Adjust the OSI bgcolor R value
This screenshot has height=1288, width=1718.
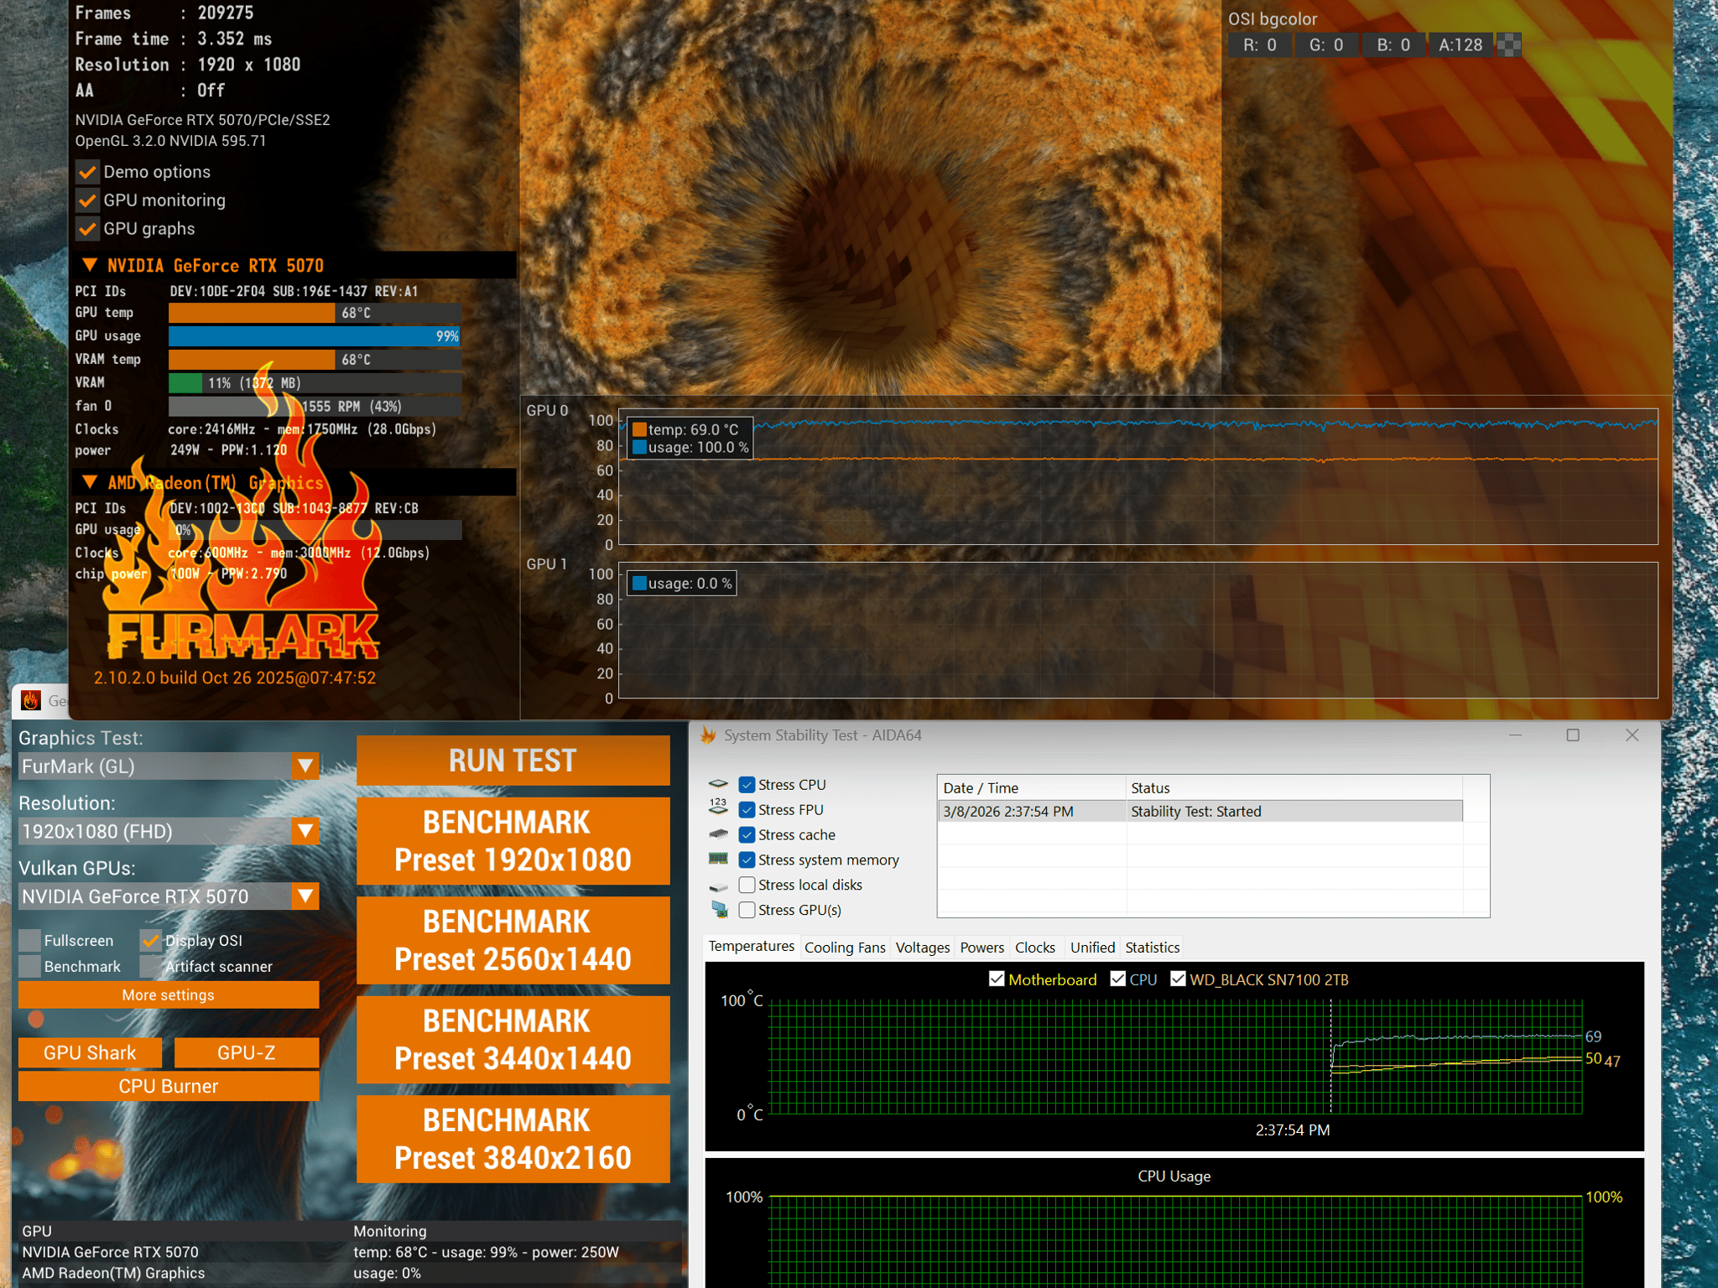(x=1260, y=45)
